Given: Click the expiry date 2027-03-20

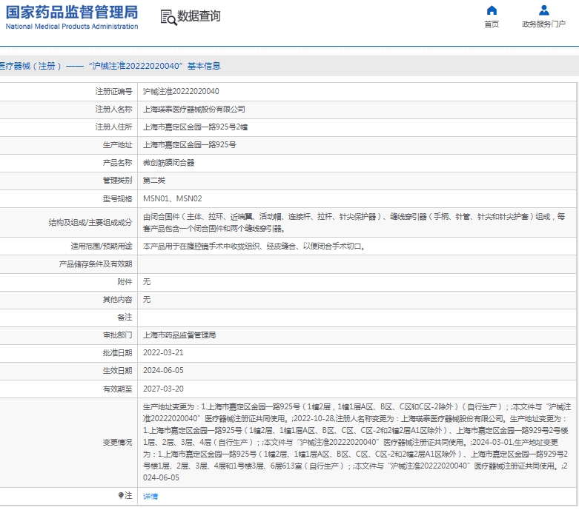Looking at the screenshot, I should pos(163,389).
